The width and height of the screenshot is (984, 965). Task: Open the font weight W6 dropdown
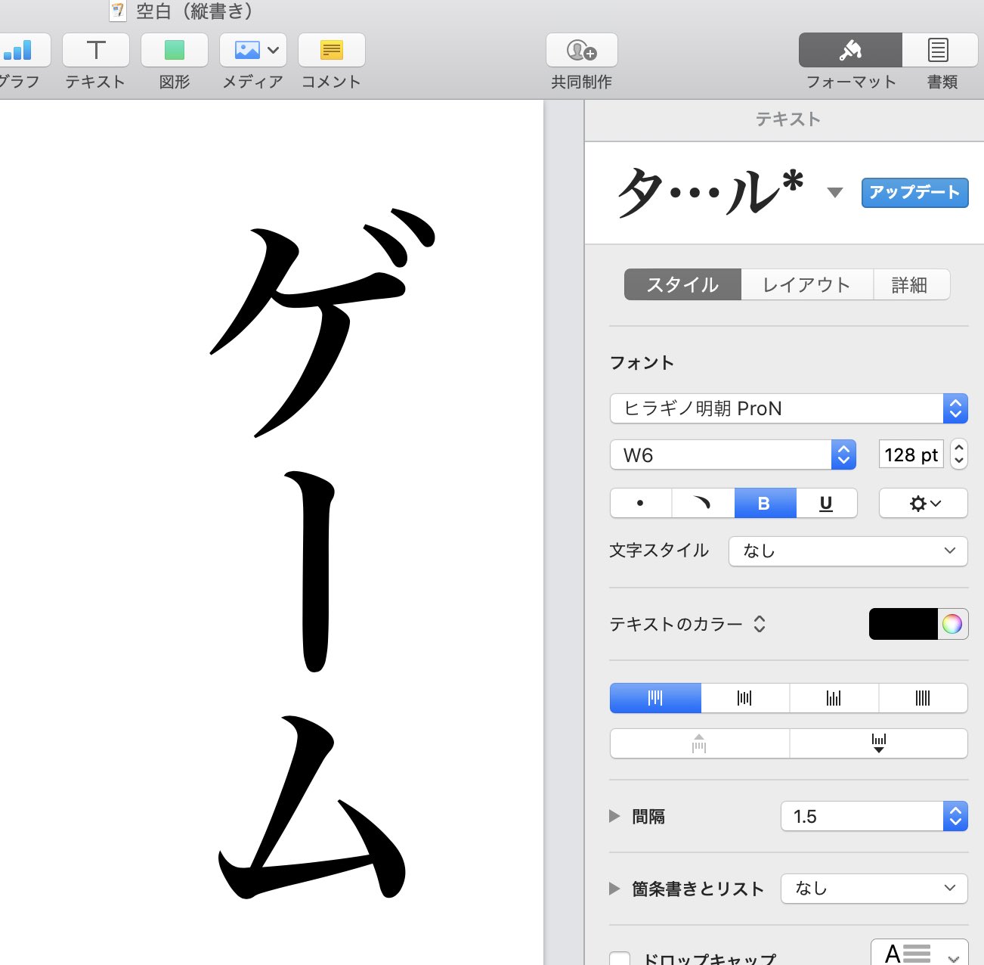(x=733, y=455)
